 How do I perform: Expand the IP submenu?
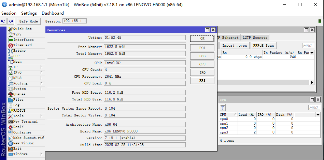tap(41, 67)
